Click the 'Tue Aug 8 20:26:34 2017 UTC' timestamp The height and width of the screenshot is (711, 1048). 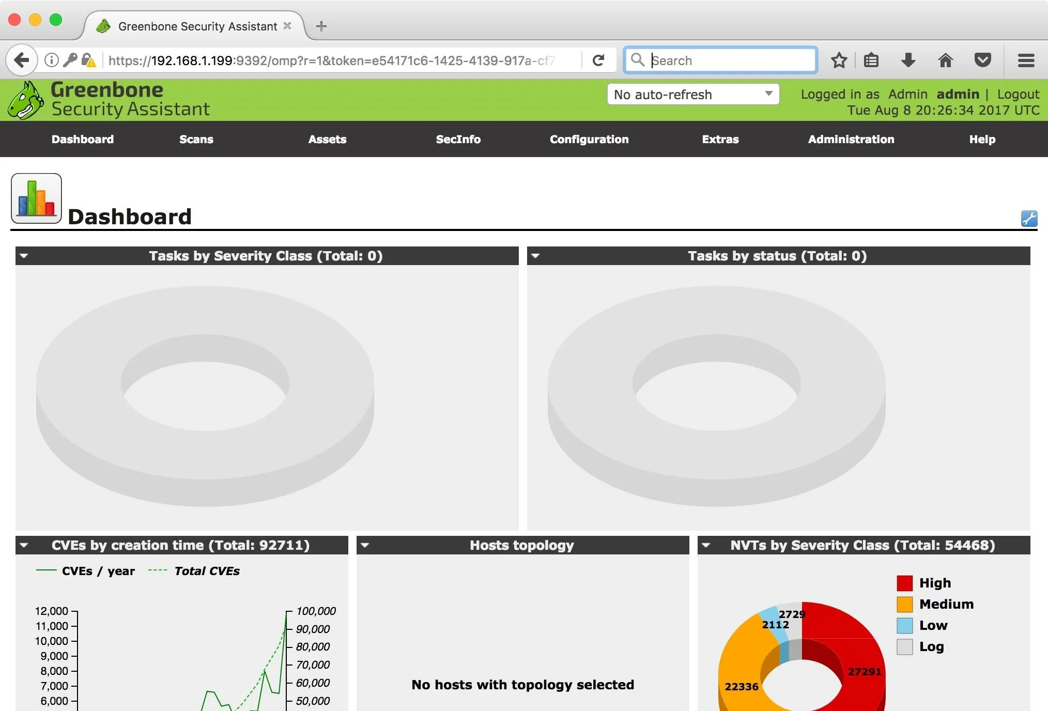point(943,110)
